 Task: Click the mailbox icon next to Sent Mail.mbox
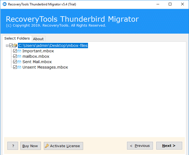(x=19, y=62)
